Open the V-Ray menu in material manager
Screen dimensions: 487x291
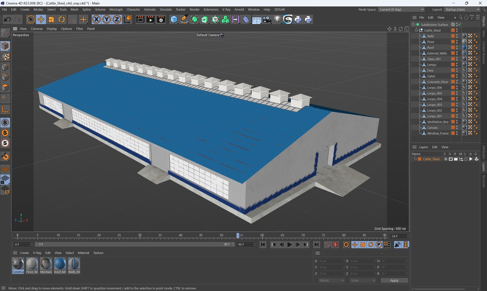click(x=37, y=253)
